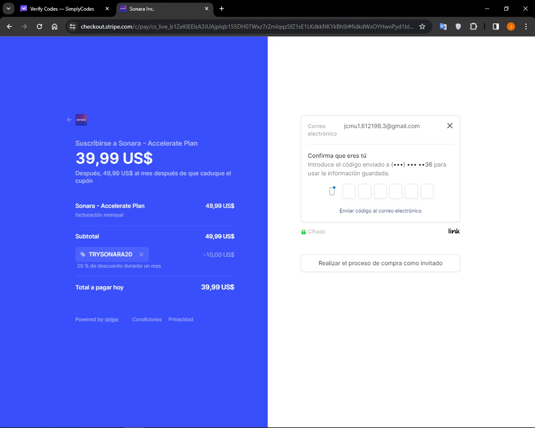Open the tab search dropdown arrow

[x=8, y=9]
